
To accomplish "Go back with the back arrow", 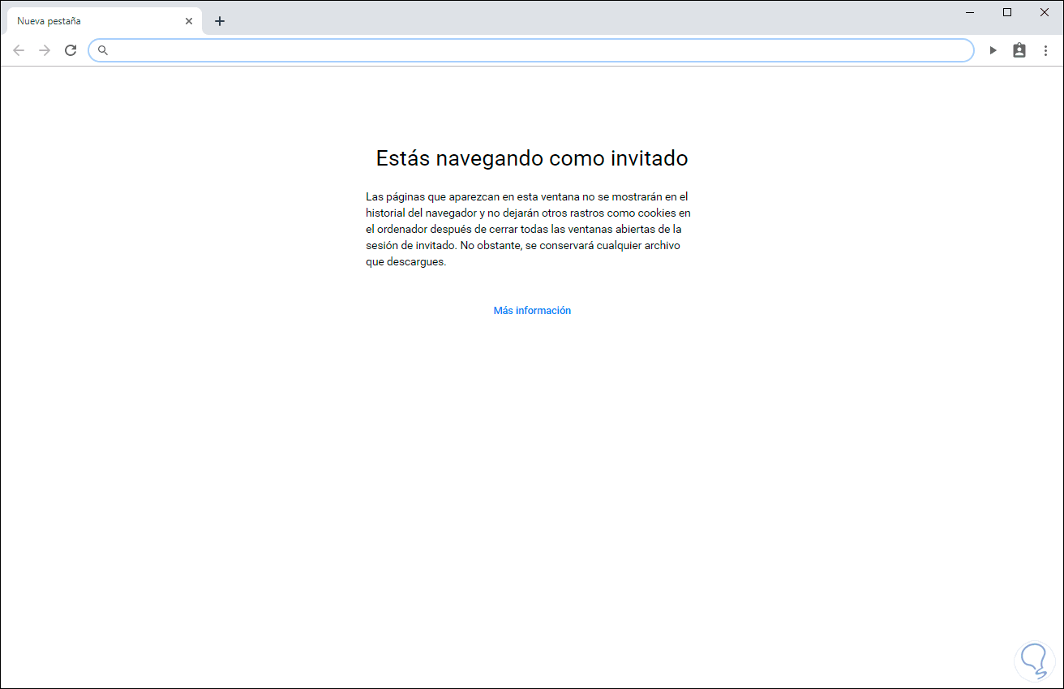I will 19,50.
